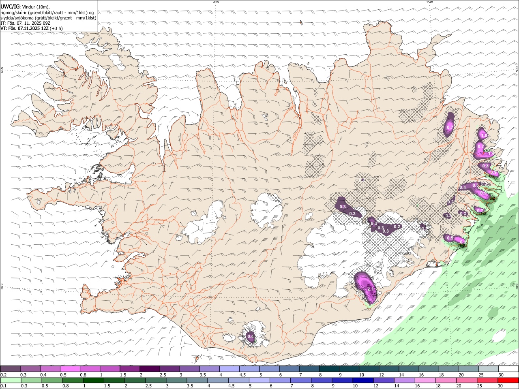Click the '15W' longitude label
This screenshot has height=389, width=519.
pyautogui.click(x=429, y=2)
